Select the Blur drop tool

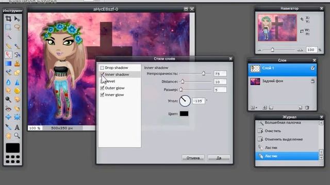tap(8, 82)
